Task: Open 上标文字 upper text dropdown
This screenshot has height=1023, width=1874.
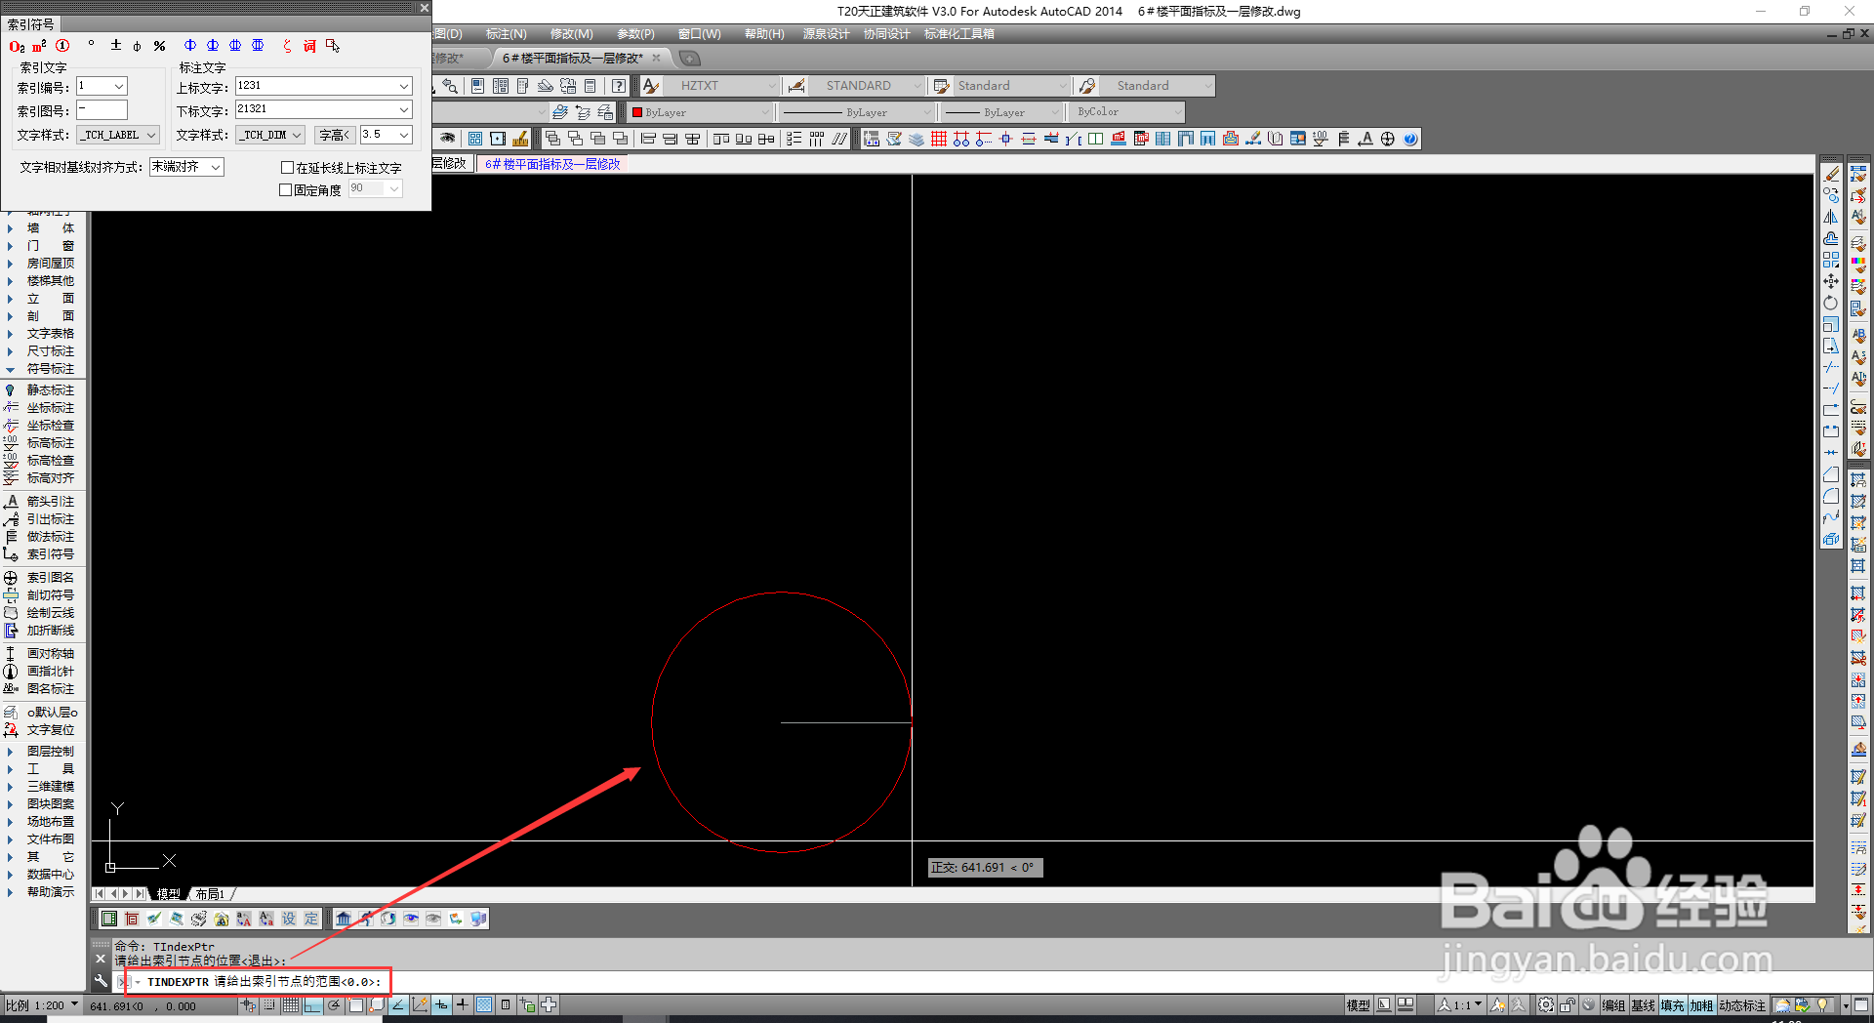Action: [x=403, y=86]
